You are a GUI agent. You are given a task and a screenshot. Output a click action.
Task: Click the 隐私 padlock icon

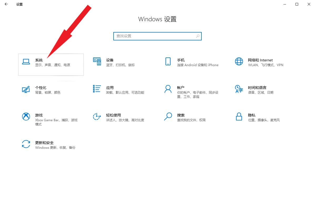(x=239, y=116)
